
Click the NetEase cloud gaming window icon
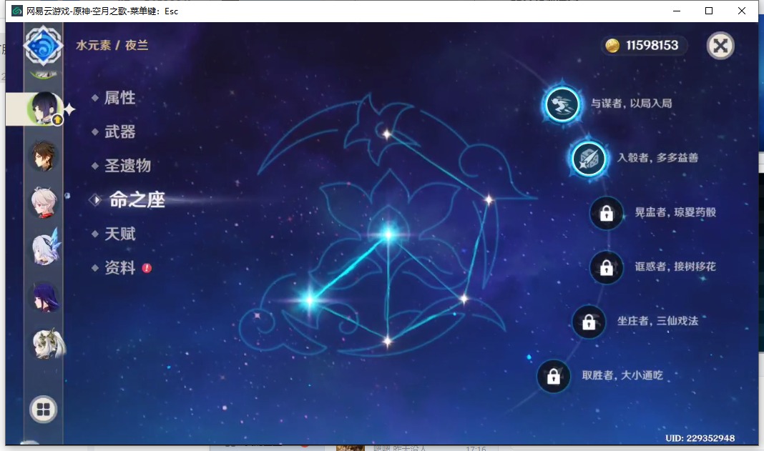17,11
